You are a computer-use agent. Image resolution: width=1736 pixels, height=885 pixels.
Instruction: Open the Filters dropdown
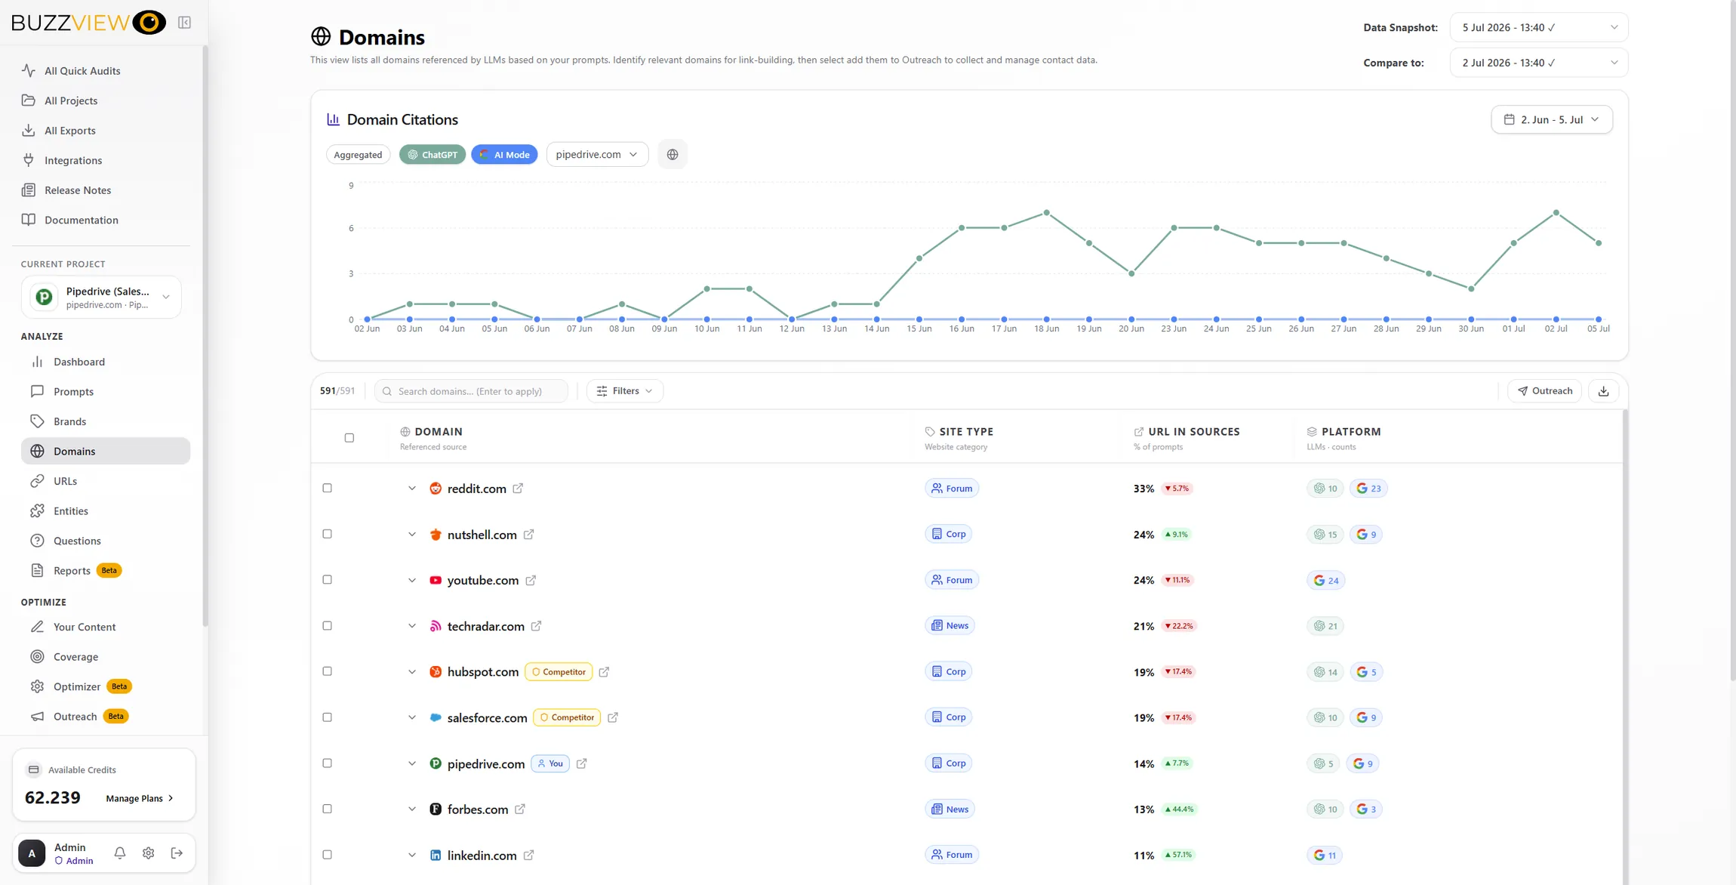pyautogui.click(x=625, y=391)
